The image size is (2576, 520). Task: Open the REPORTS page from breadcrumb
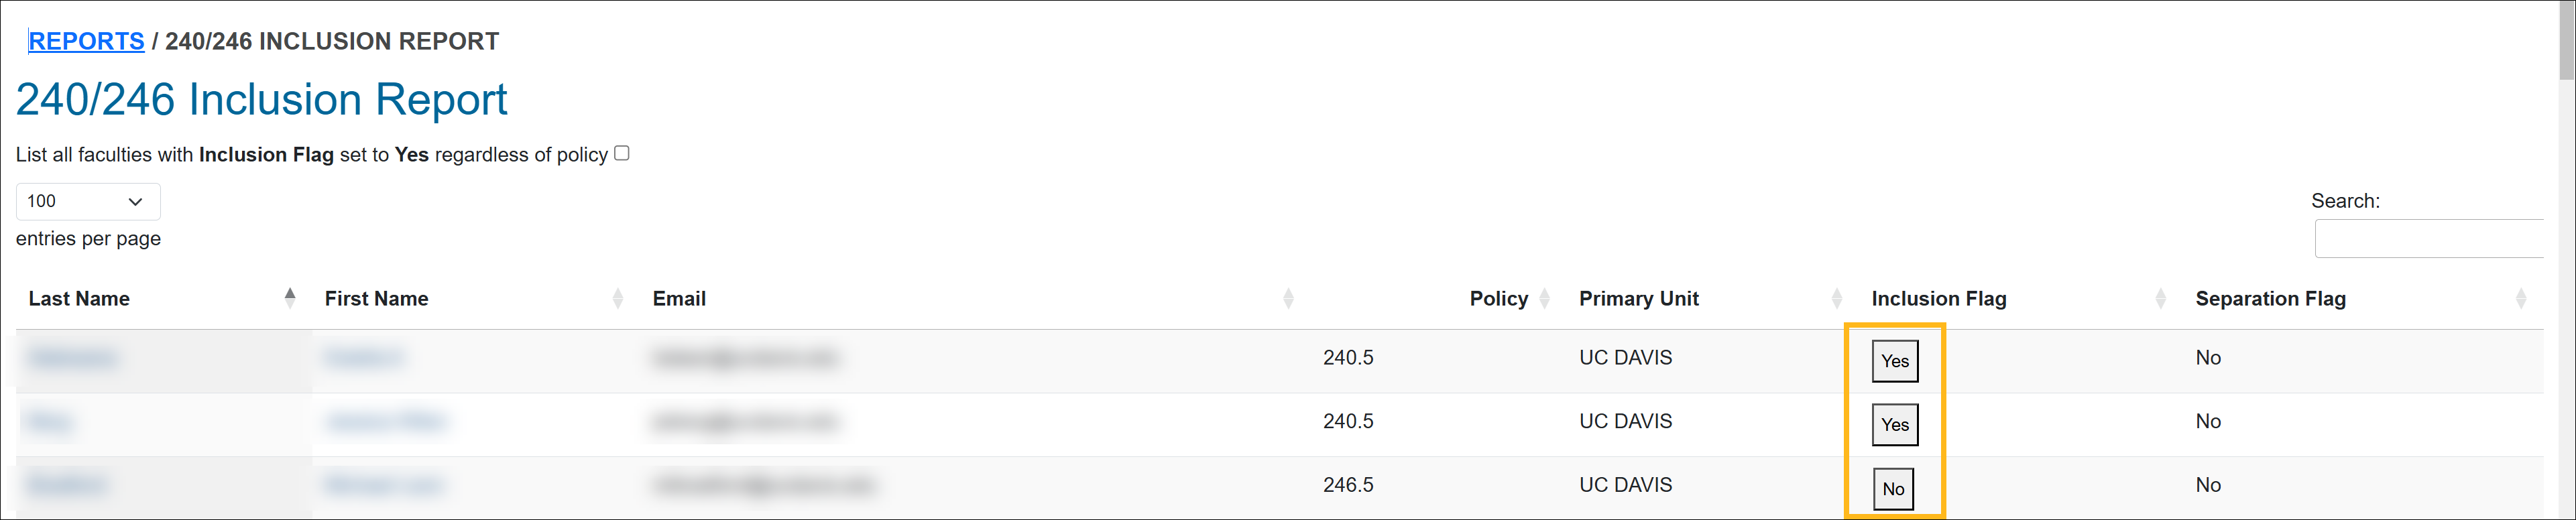coord(86,41)
